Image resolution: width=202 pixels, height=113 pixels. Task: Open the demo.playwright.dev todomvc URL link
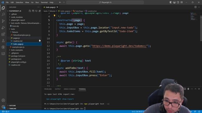pyautogui.click(x=119, y=46)
